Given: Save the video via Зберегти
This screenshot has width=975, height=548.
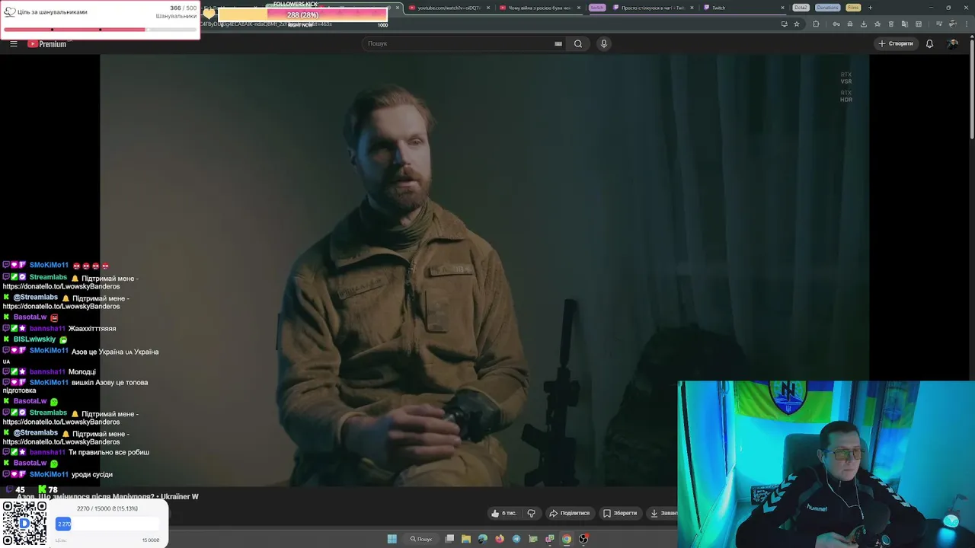Looking at the screenshot, I should click(620, 513).
